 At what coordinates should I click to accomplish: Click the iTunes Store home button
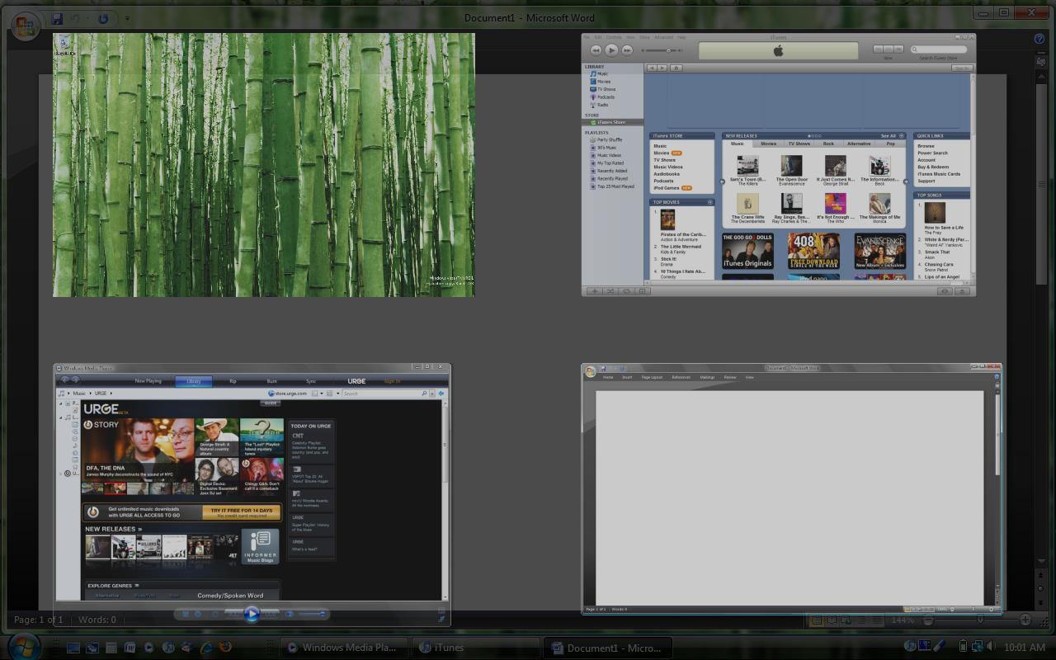click(x=676, y=68)
